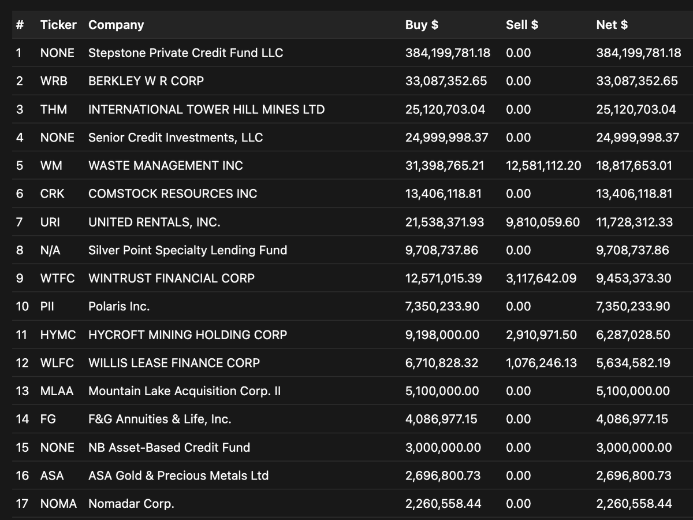The width and height of the screenshot is (693, 520).
Task: Click NB Asset-Based buy value 3,000,000.00
Action: tap(443, 448)
